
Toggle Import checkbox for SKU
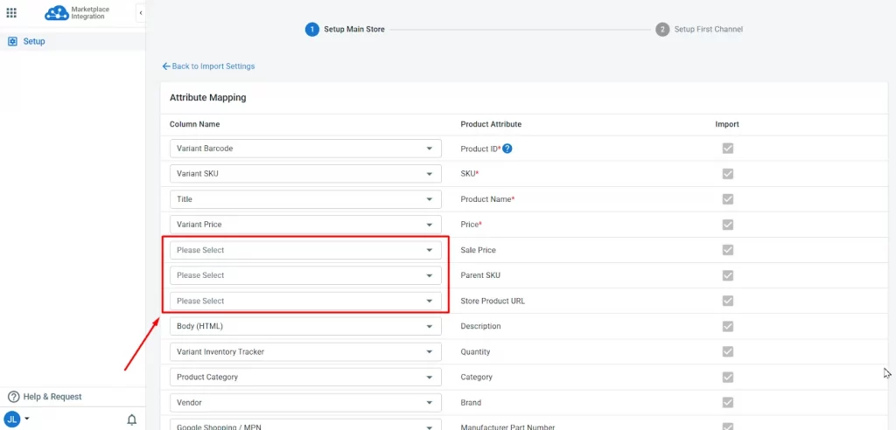727,174
